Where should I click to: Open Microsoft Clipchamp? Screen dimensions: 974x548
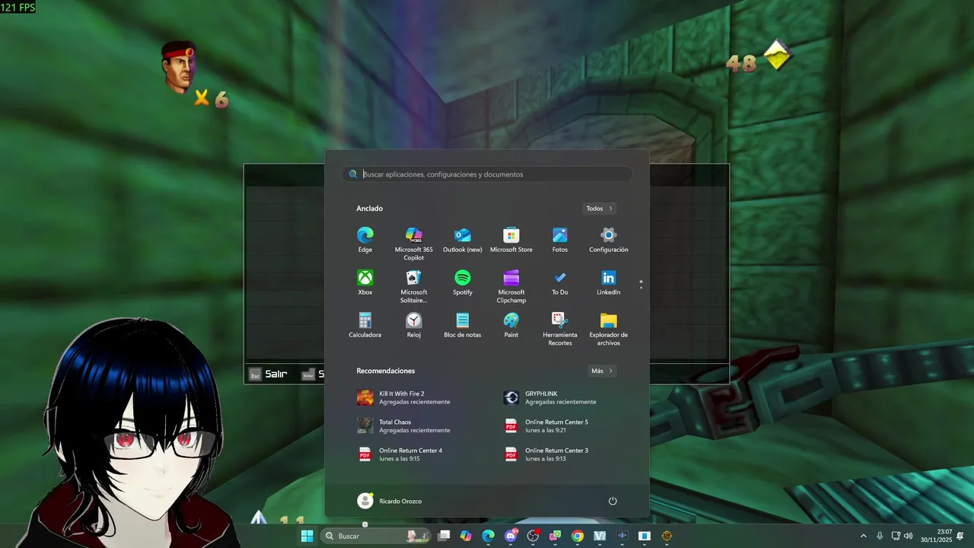tap(511, 286)
